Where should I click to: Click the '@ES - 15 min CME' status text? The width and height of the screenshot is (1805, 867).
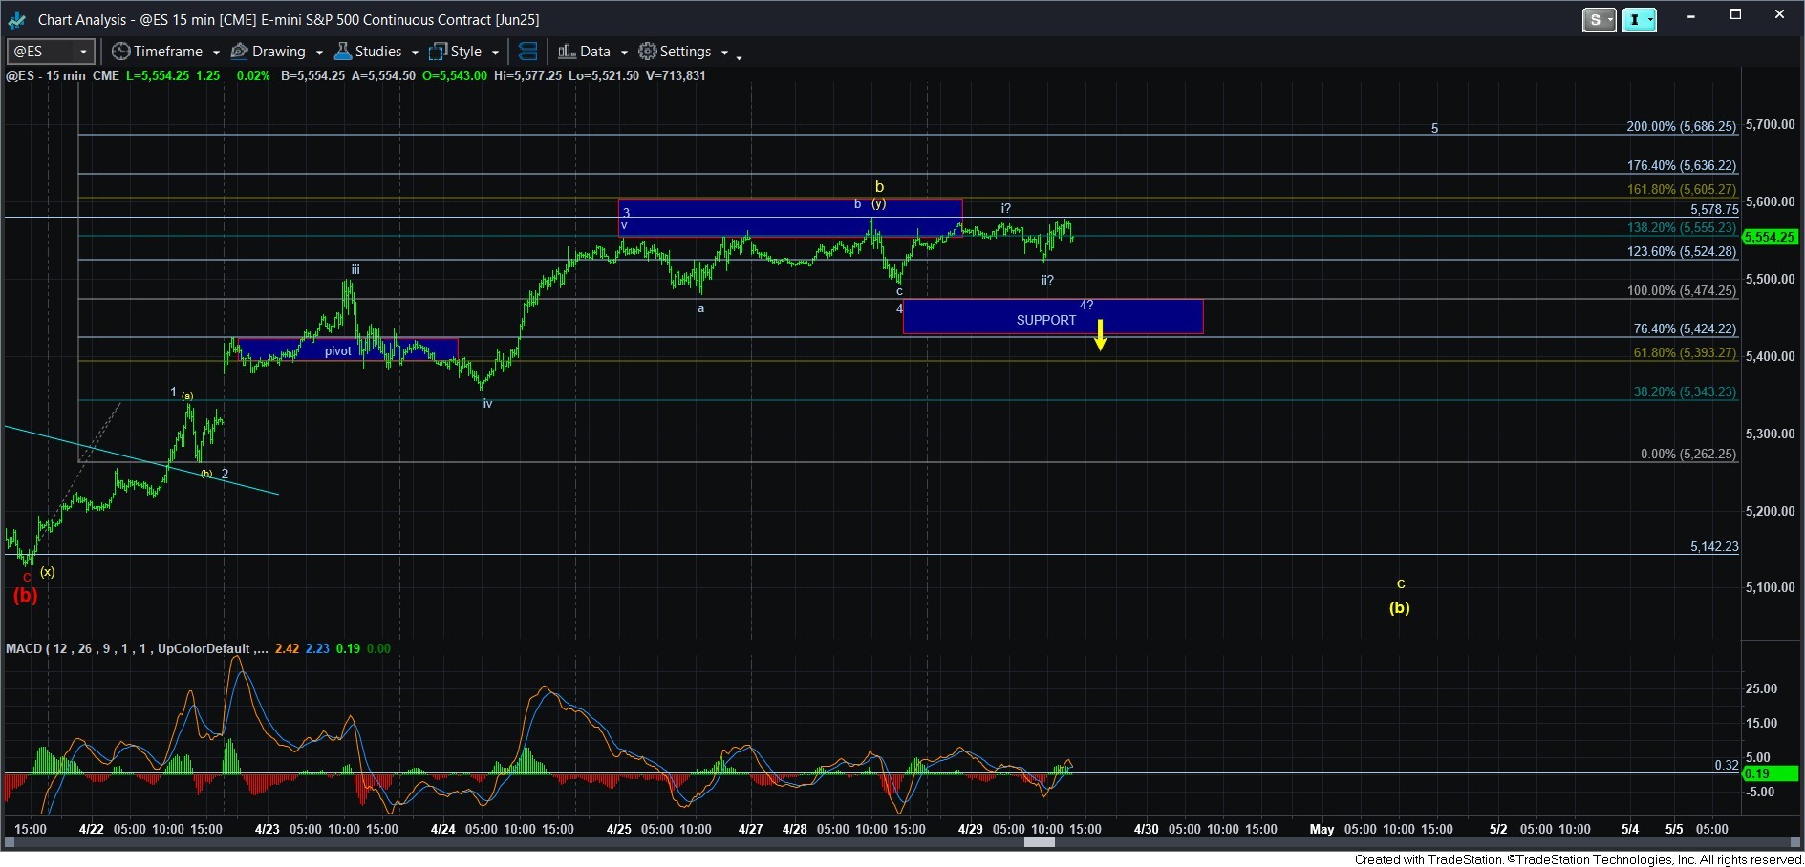click(x=62, y=75)
